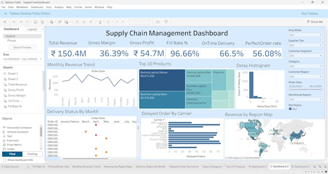Click the Buy Tableau link
The image size is (328, 174).
[x=310, y=13]
